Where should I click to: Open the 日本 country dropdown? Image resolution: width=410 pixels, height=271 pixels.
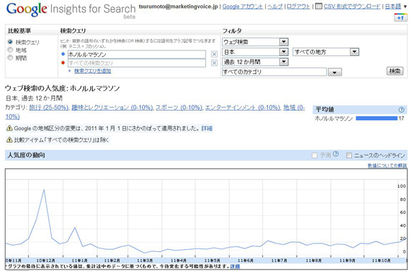click(255, 52)
